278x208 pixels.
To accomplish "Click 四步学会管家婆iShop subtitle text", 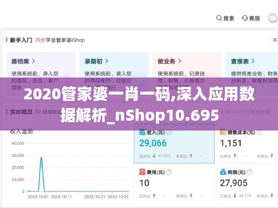I will [60, 40].
